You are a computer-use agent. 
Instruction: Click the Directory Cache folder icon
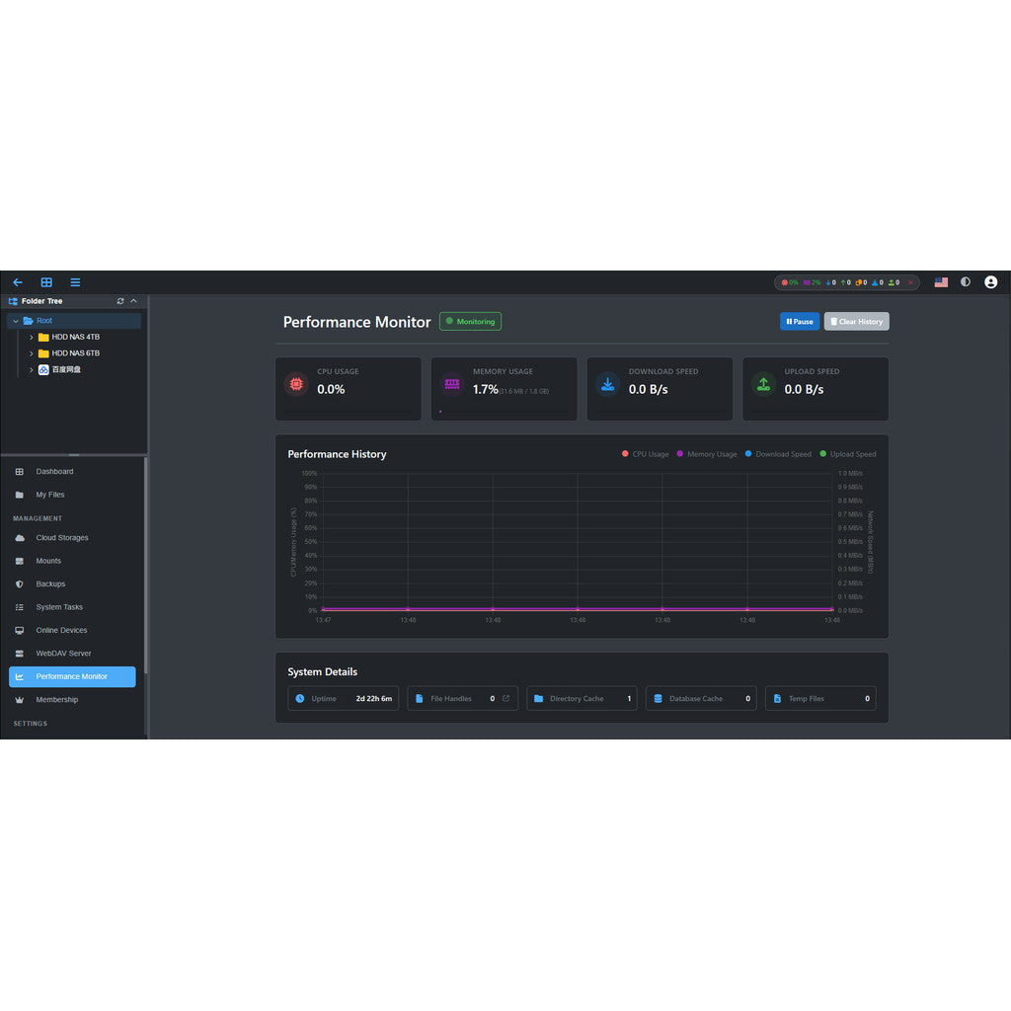(538, 698)
